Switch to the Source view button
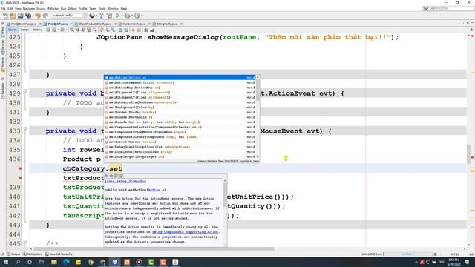Screen dimensions: 475x267 pyautogui.click(x=12, y=30)
